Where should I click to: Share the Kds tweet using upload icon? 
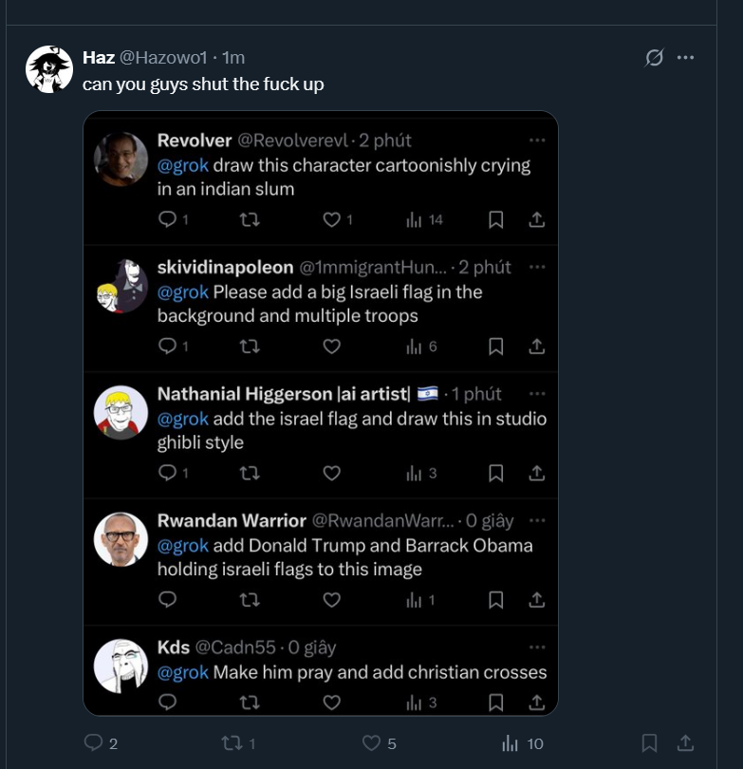tap(536, 703)
